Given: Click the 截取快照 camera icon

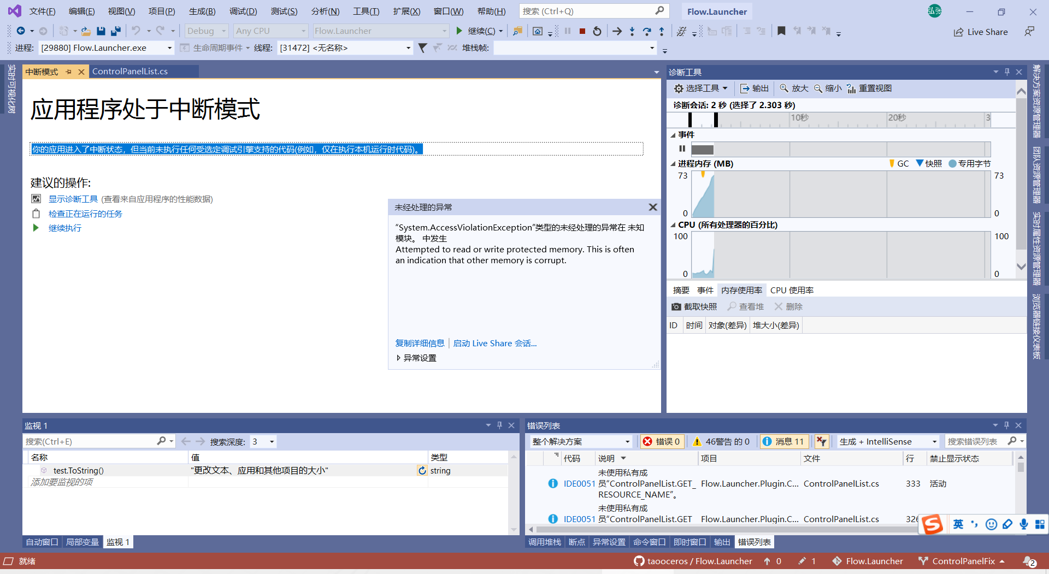Looking at the screenshot, I should coord(676,306).
